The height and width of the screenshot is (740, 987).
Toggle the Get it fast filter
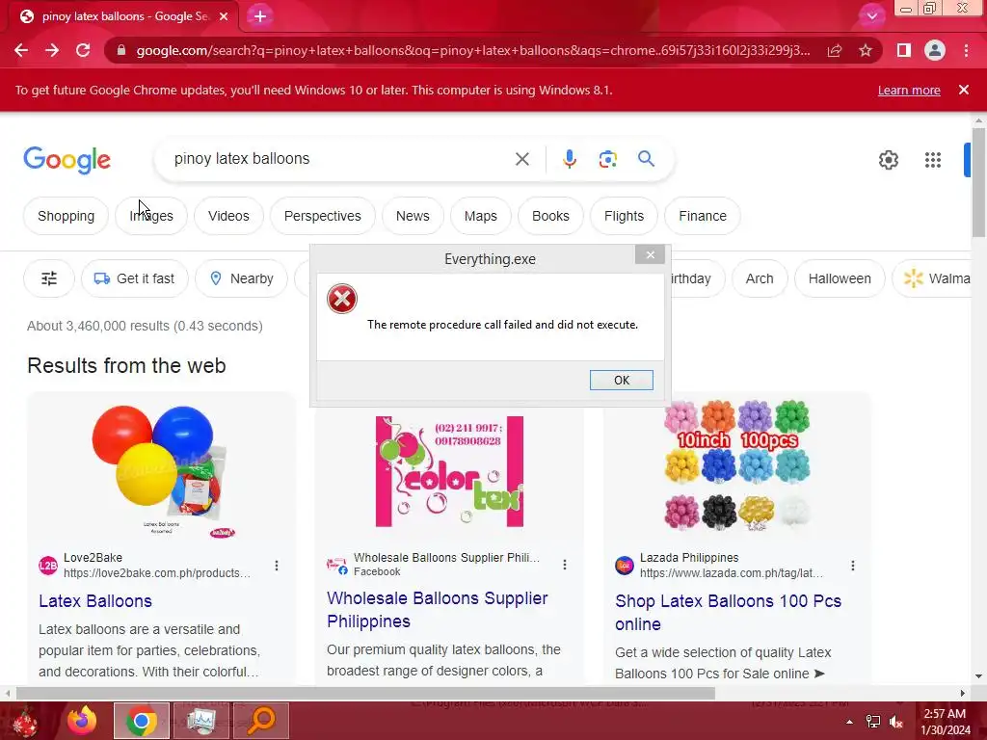point(134,278)
